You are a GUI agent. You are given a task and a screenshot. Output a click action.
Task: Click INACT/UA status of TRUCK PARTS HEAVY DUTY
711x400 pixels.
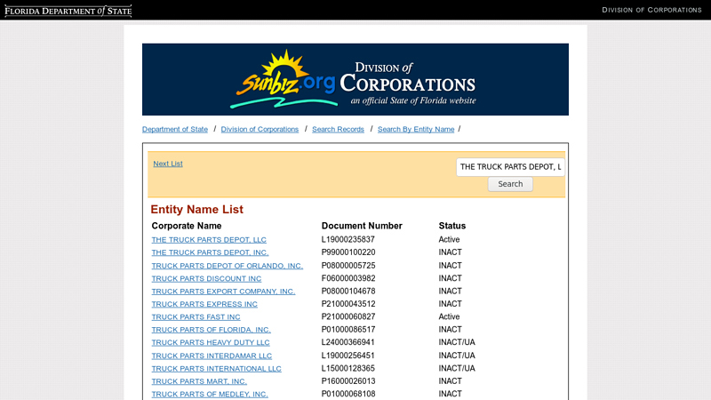(x=457, y=342)
